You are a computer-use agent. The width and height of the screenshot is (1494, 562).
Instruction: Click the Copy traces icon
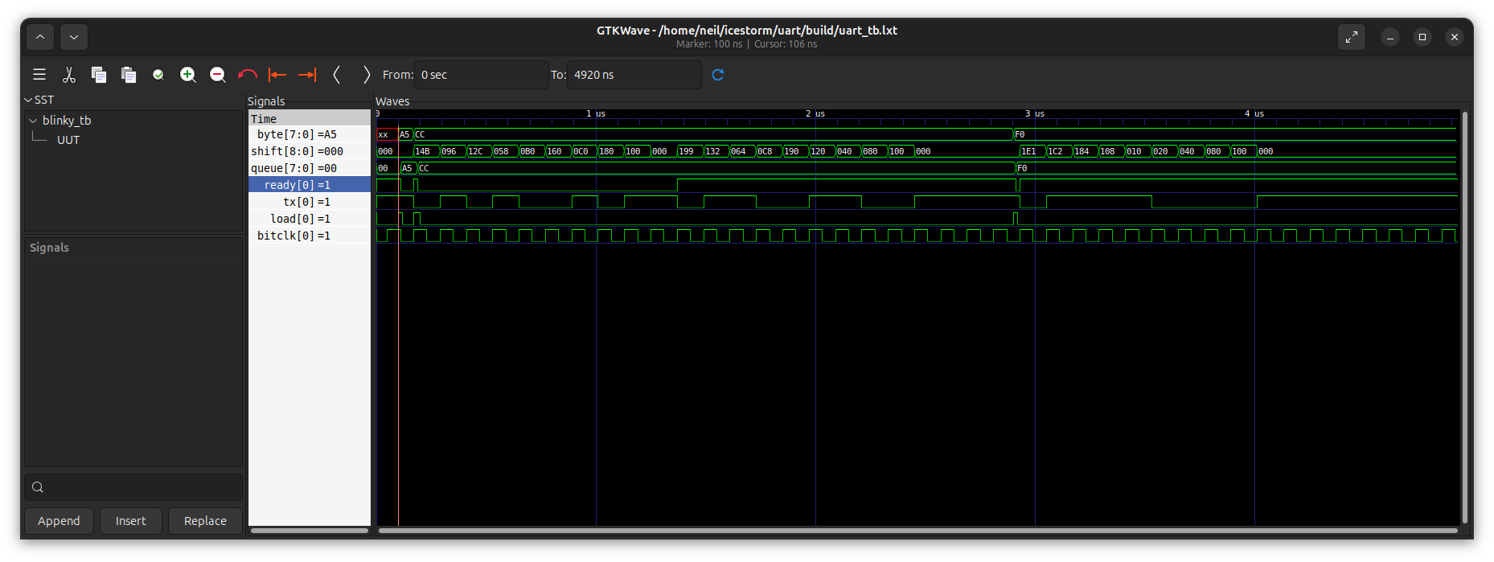99,75
